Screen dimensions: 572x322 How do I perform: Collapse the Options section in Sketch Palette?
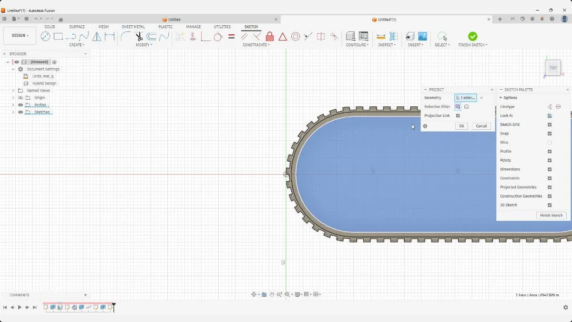click(500, 98)
